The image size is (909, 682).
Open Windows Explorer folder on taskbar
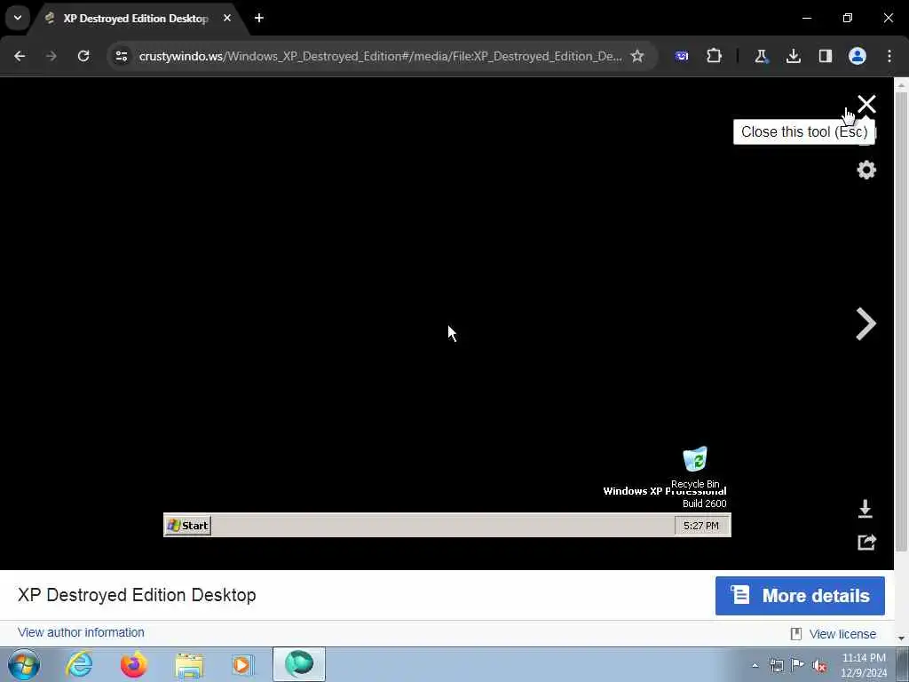[x=189, y=664]
